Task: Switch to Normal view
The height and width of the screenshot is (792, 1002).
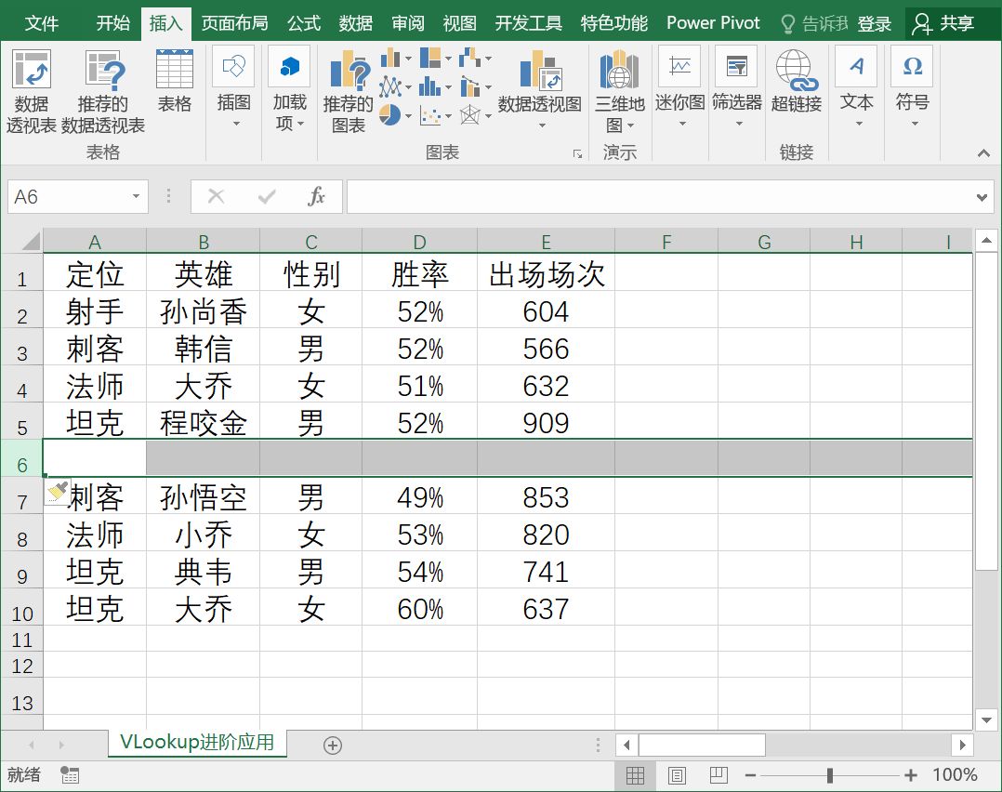Action: click(635, 775)
